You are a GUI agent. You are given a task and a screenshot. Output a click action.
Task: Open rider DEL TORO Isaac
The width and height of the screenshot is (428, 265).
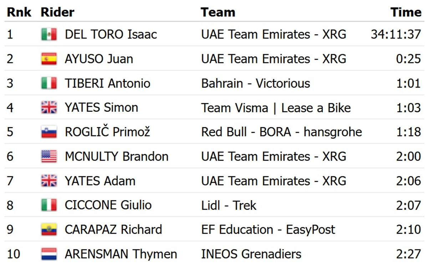(111, 35)
